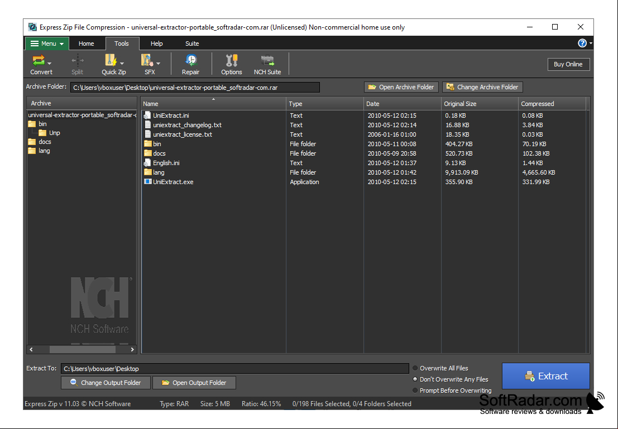
Task: Sort the list by Compressed column
Action: pos(552,104)
